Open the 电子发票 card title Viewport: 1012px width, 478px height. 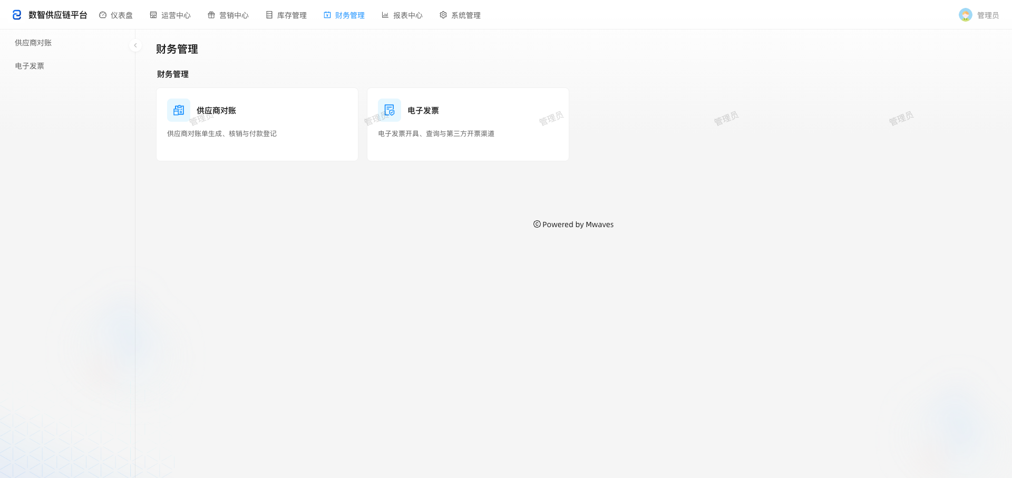(x=423, y=111)
